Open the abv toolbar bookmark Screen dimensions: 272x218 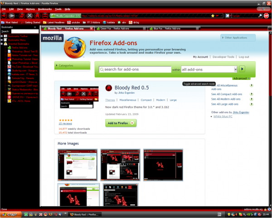pos(122,22)
